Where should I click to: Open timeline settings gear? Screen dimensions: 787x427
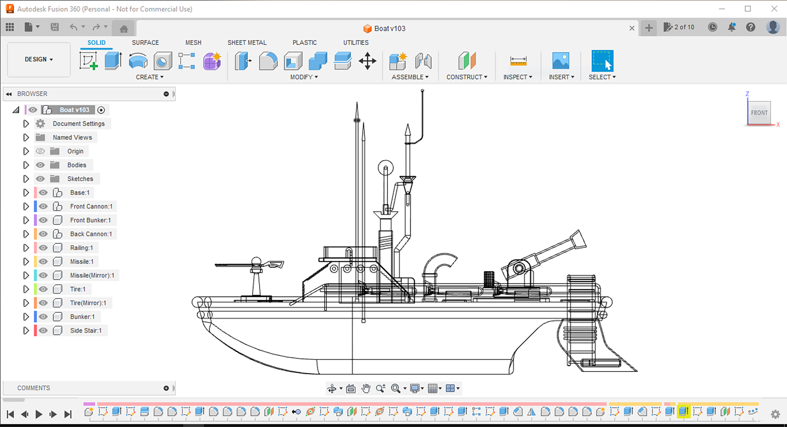[775, 414]
